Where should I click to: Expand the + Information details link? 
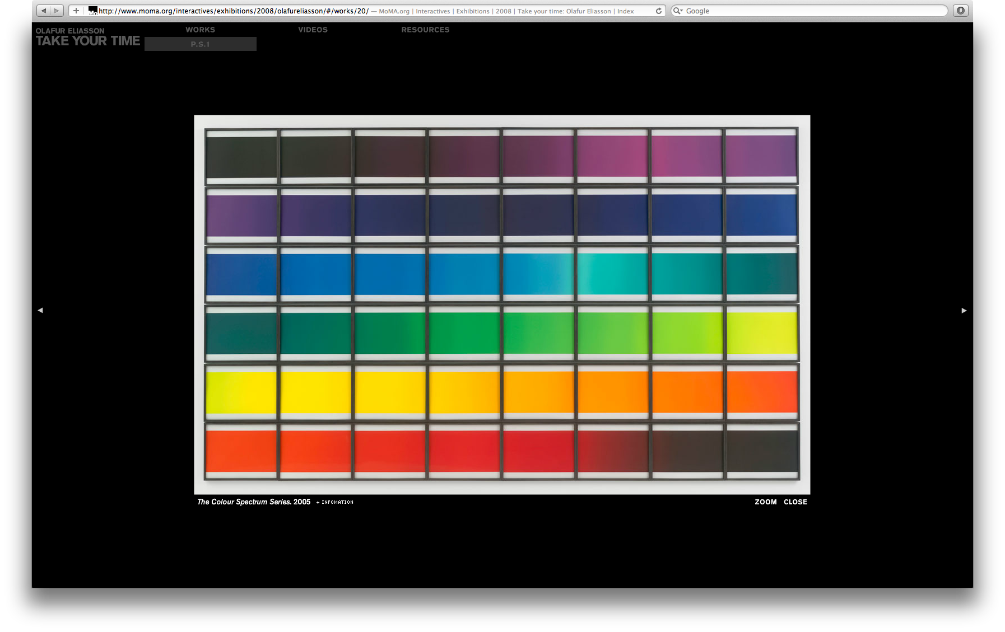coord(335,502)
